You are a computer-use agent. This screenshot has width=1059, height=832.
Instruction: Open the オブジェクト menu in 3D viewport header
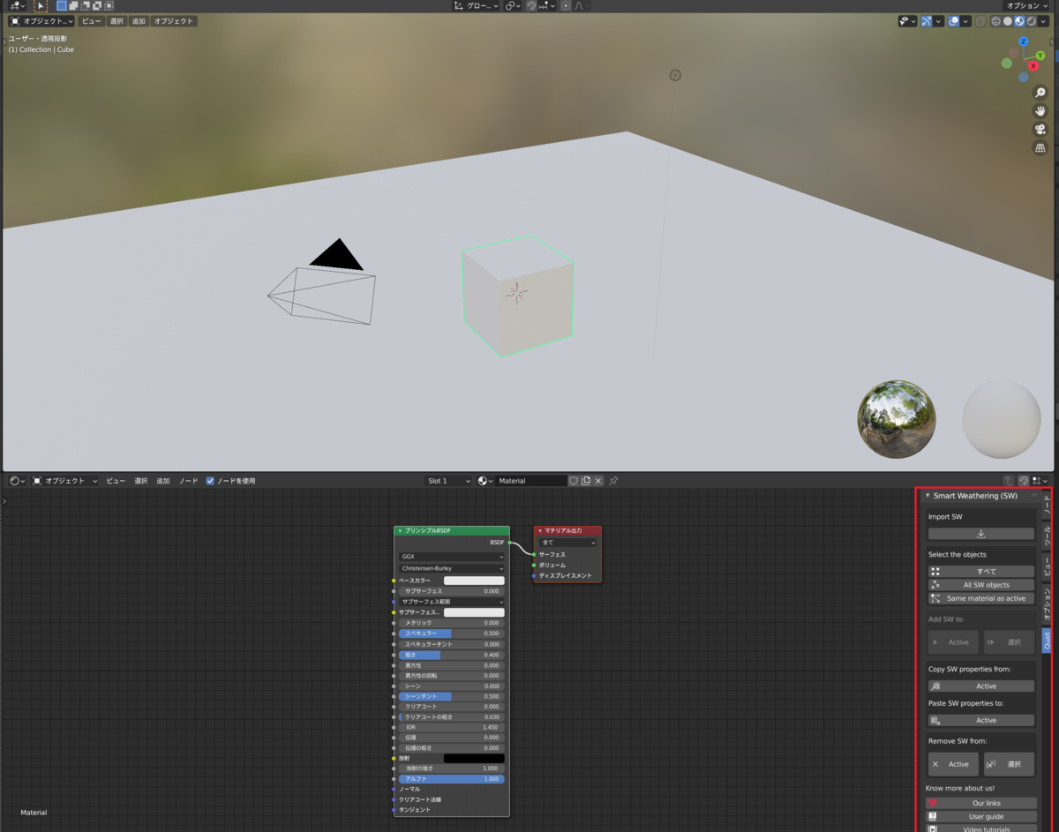(173, 21)
